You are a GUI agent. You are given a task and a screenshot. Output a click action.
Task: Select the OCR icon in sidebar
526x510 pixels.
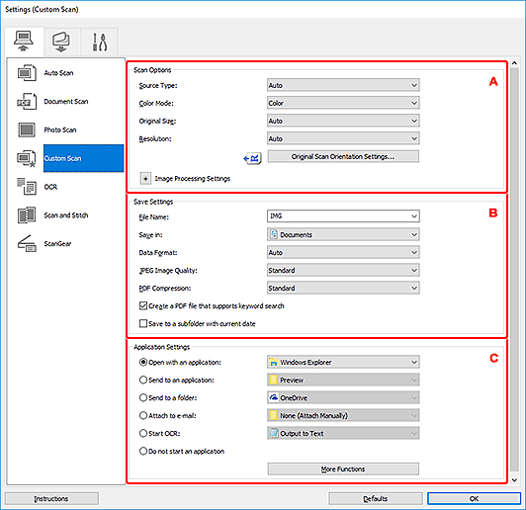pyautogui.click(x=27, y=187)
